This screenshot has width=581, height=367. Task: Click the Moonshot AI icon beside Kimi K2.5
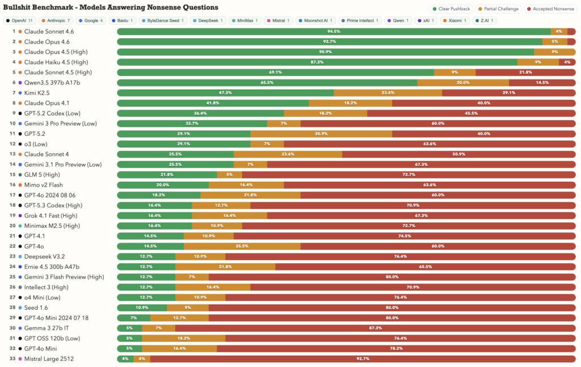click(21, 93)
